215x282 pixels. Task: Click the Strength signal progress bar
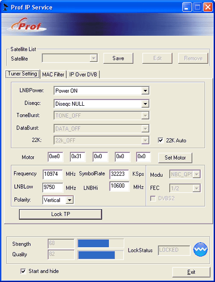click(101, 243)
